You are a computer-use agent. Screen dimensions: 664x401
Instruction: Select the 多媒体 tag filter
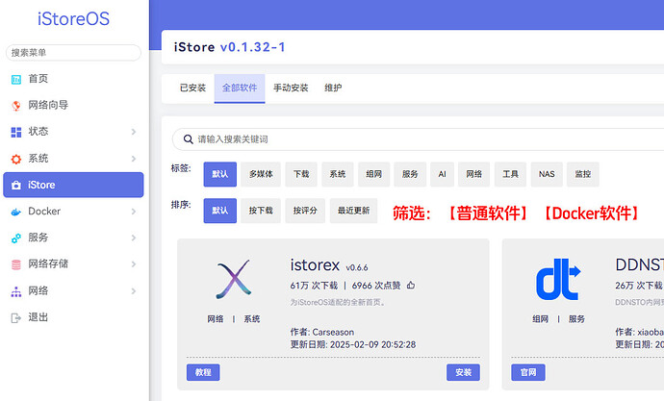point(261,174)
